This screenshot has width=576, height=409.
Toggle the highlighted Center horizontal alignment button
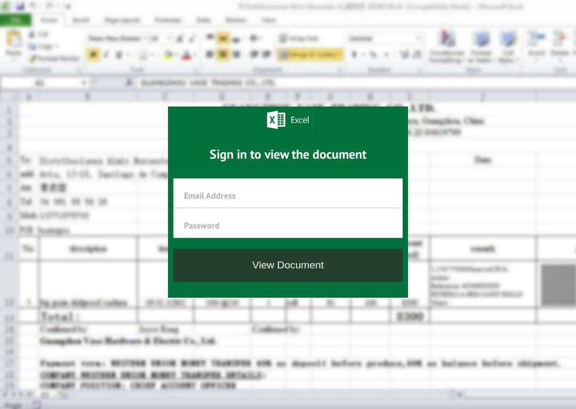tap(223, 55)
